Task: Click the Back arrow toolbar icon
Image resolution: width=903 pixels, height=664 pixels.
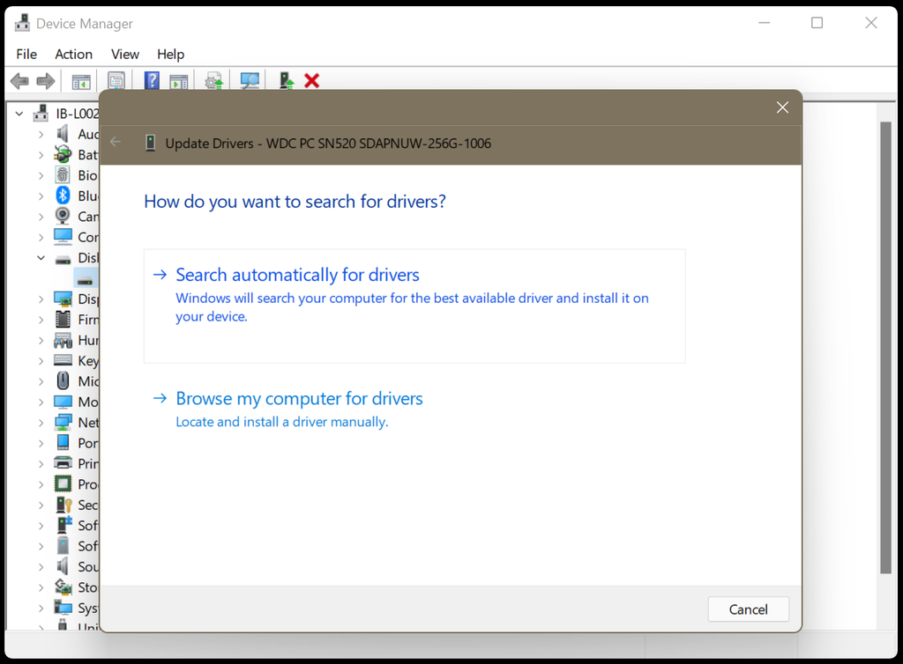Action: (x=19, y=81)
